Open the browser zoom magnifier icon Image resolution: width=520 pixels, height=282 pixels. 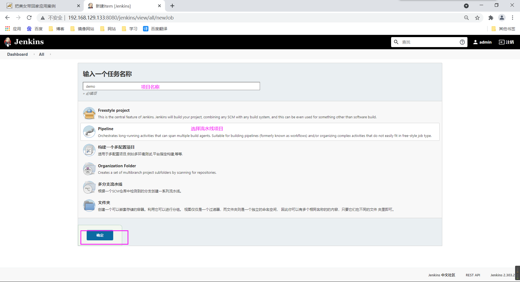coord(466,18)
